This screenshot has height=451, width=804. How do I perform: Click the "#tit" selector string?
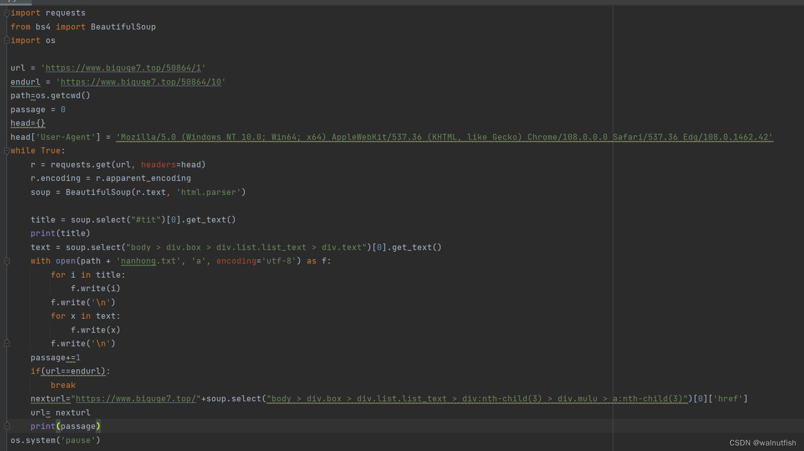[146, 220]
